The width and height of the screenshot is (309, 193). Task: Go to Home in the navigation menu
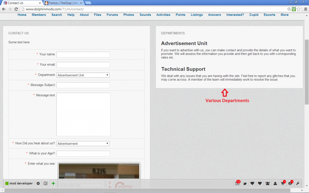coord(22,15)
